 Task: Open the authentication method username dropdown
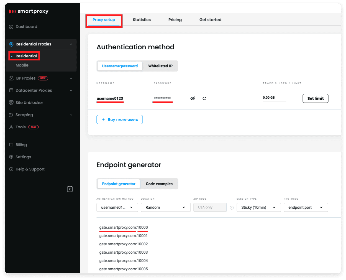pos(117,207)
